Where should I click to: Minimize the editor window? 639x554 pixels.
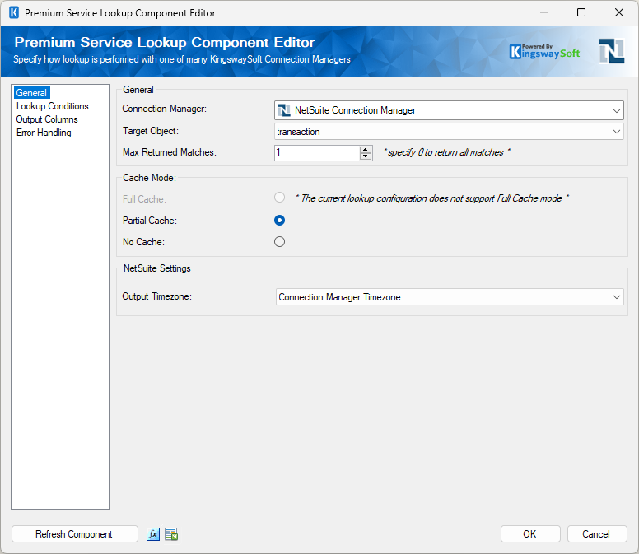pyautogui.click(x=544, y=12)
